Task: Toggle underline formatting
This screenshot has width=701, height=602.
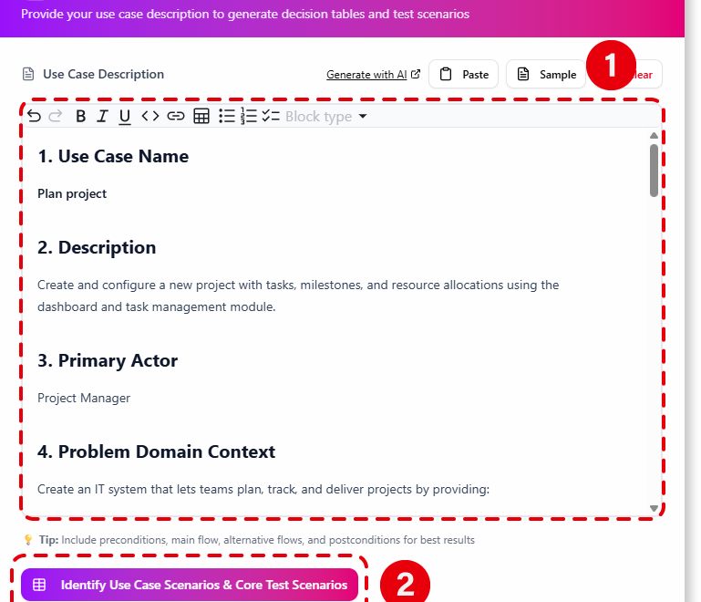Action: click(125, 116)
